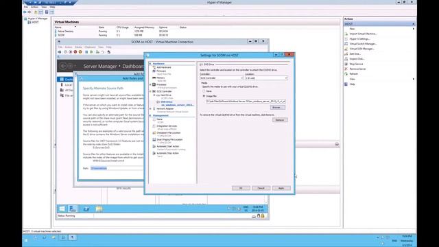Open Virtual SAN Manager
Viewport: 439px width, 247px height.
361,49
